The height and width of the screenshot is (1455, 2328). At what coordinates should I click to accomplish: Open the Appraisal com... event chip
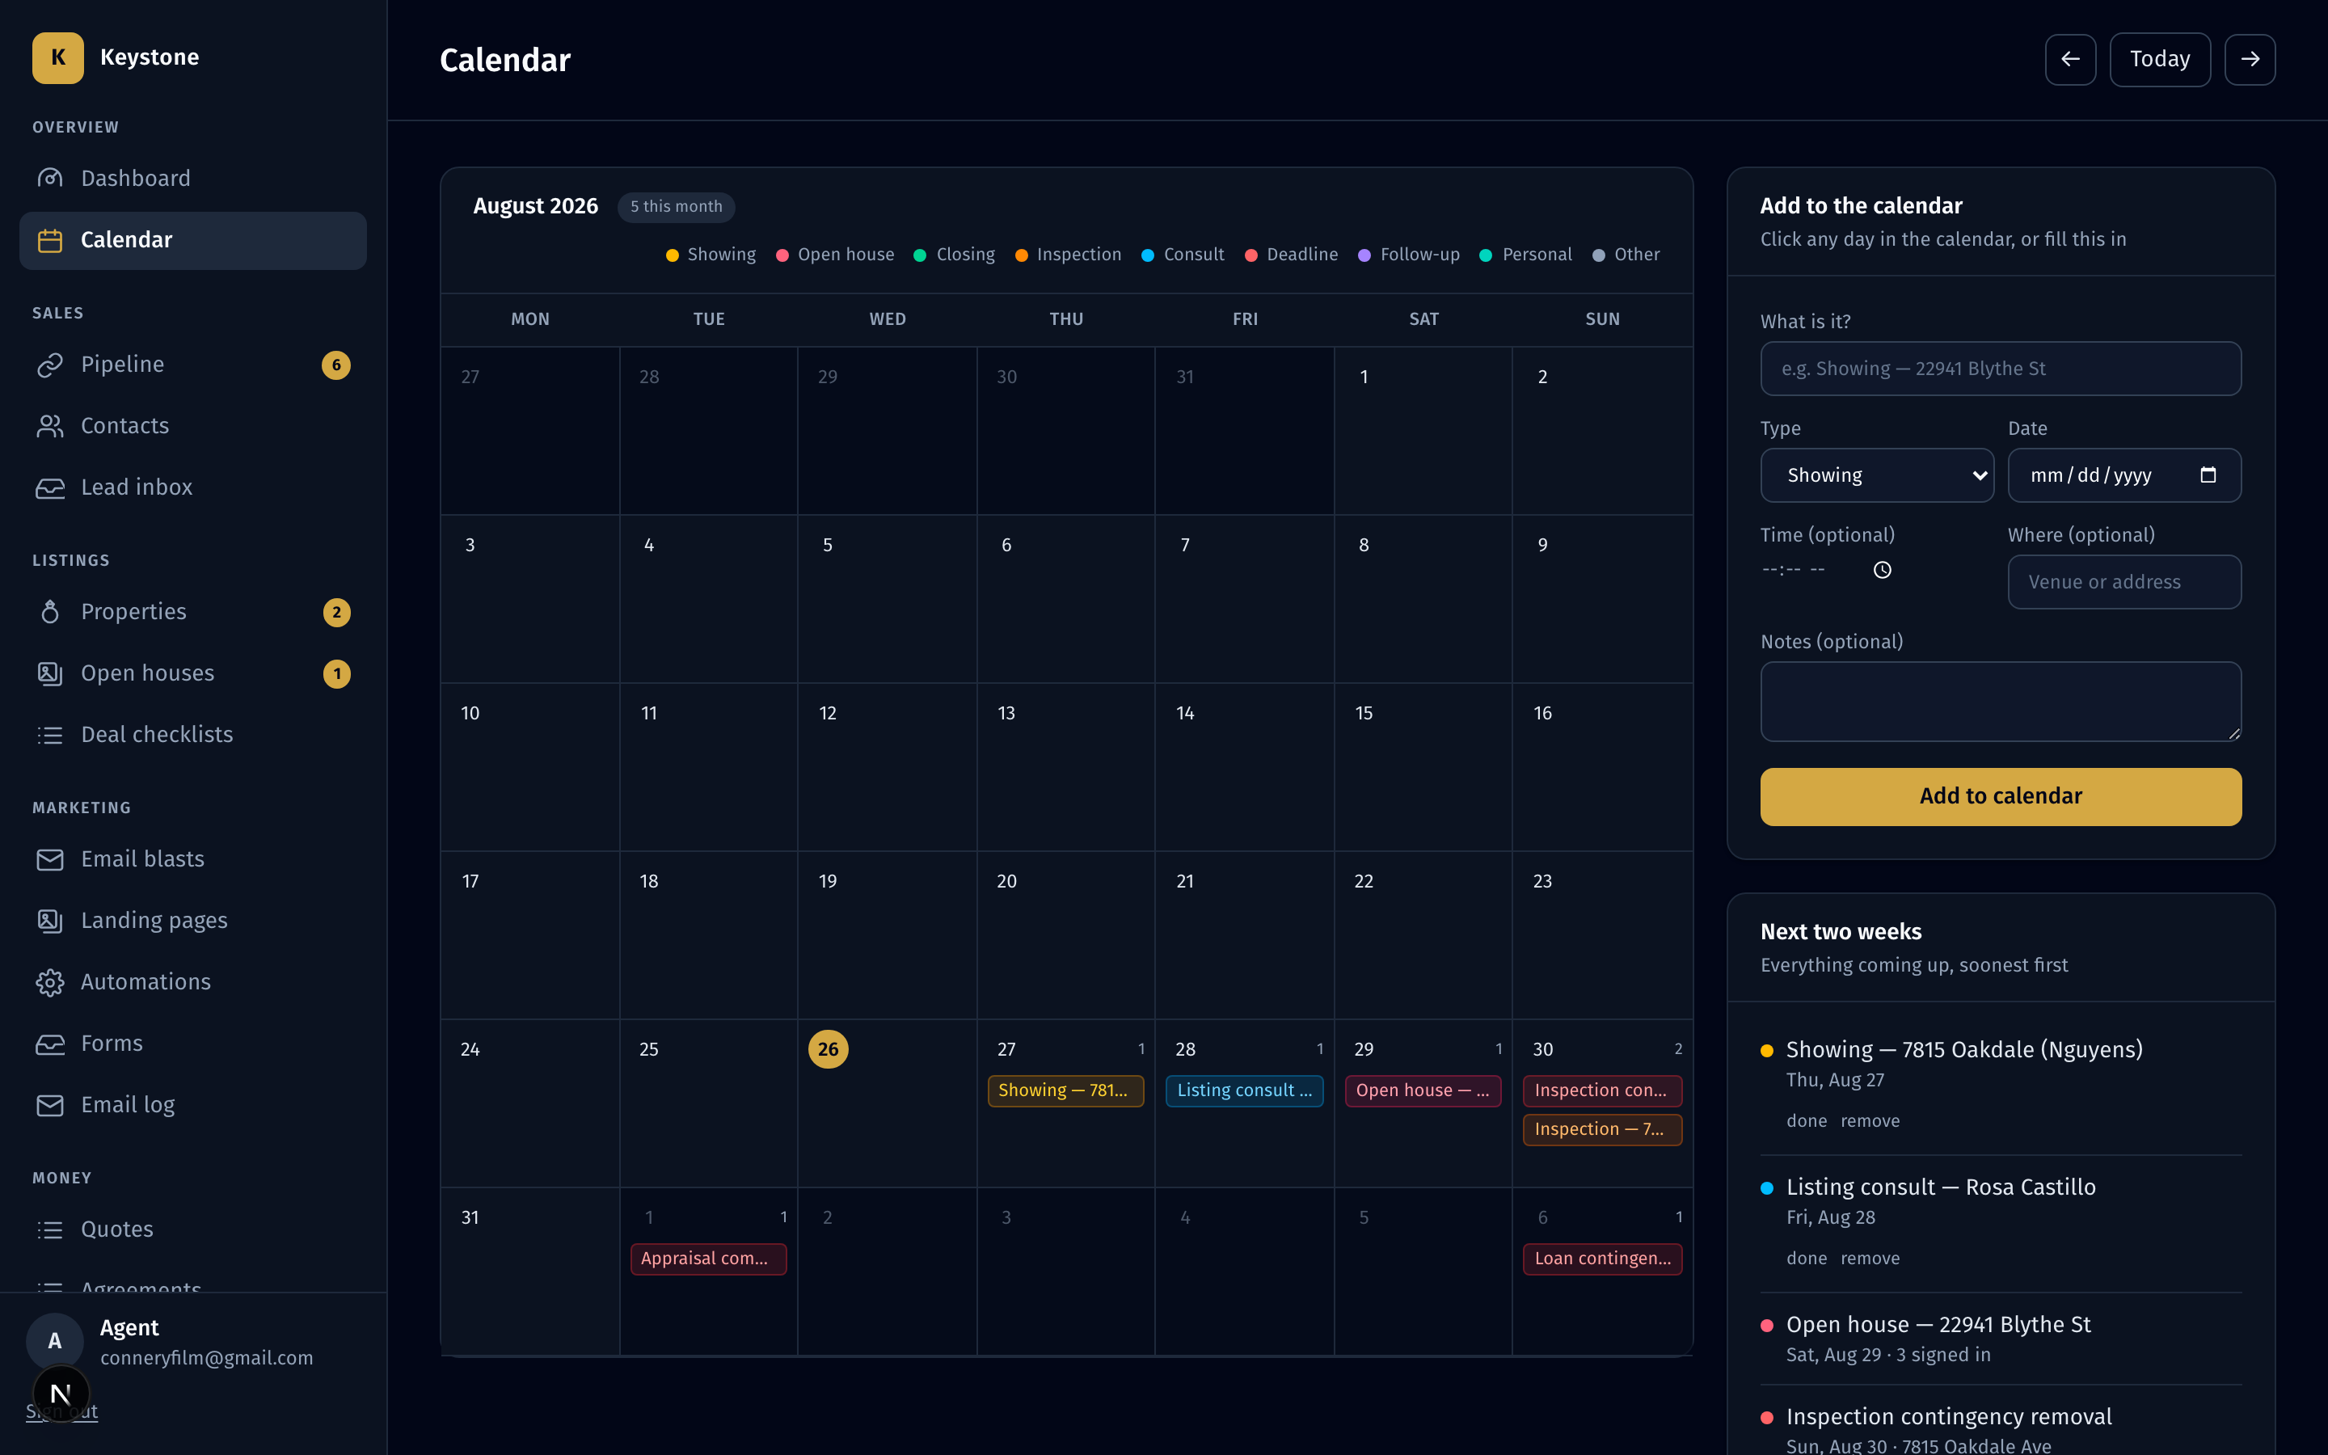(x=709, y=1259)
